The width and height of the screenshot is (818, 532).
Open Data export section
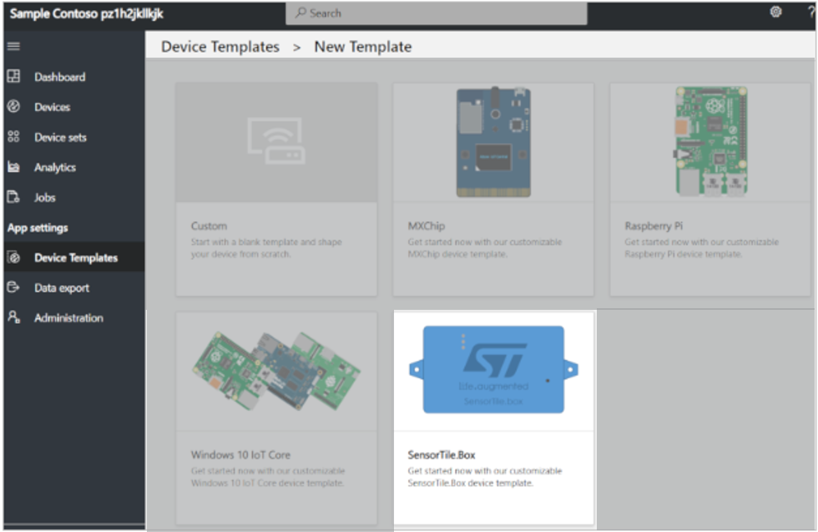74,287
